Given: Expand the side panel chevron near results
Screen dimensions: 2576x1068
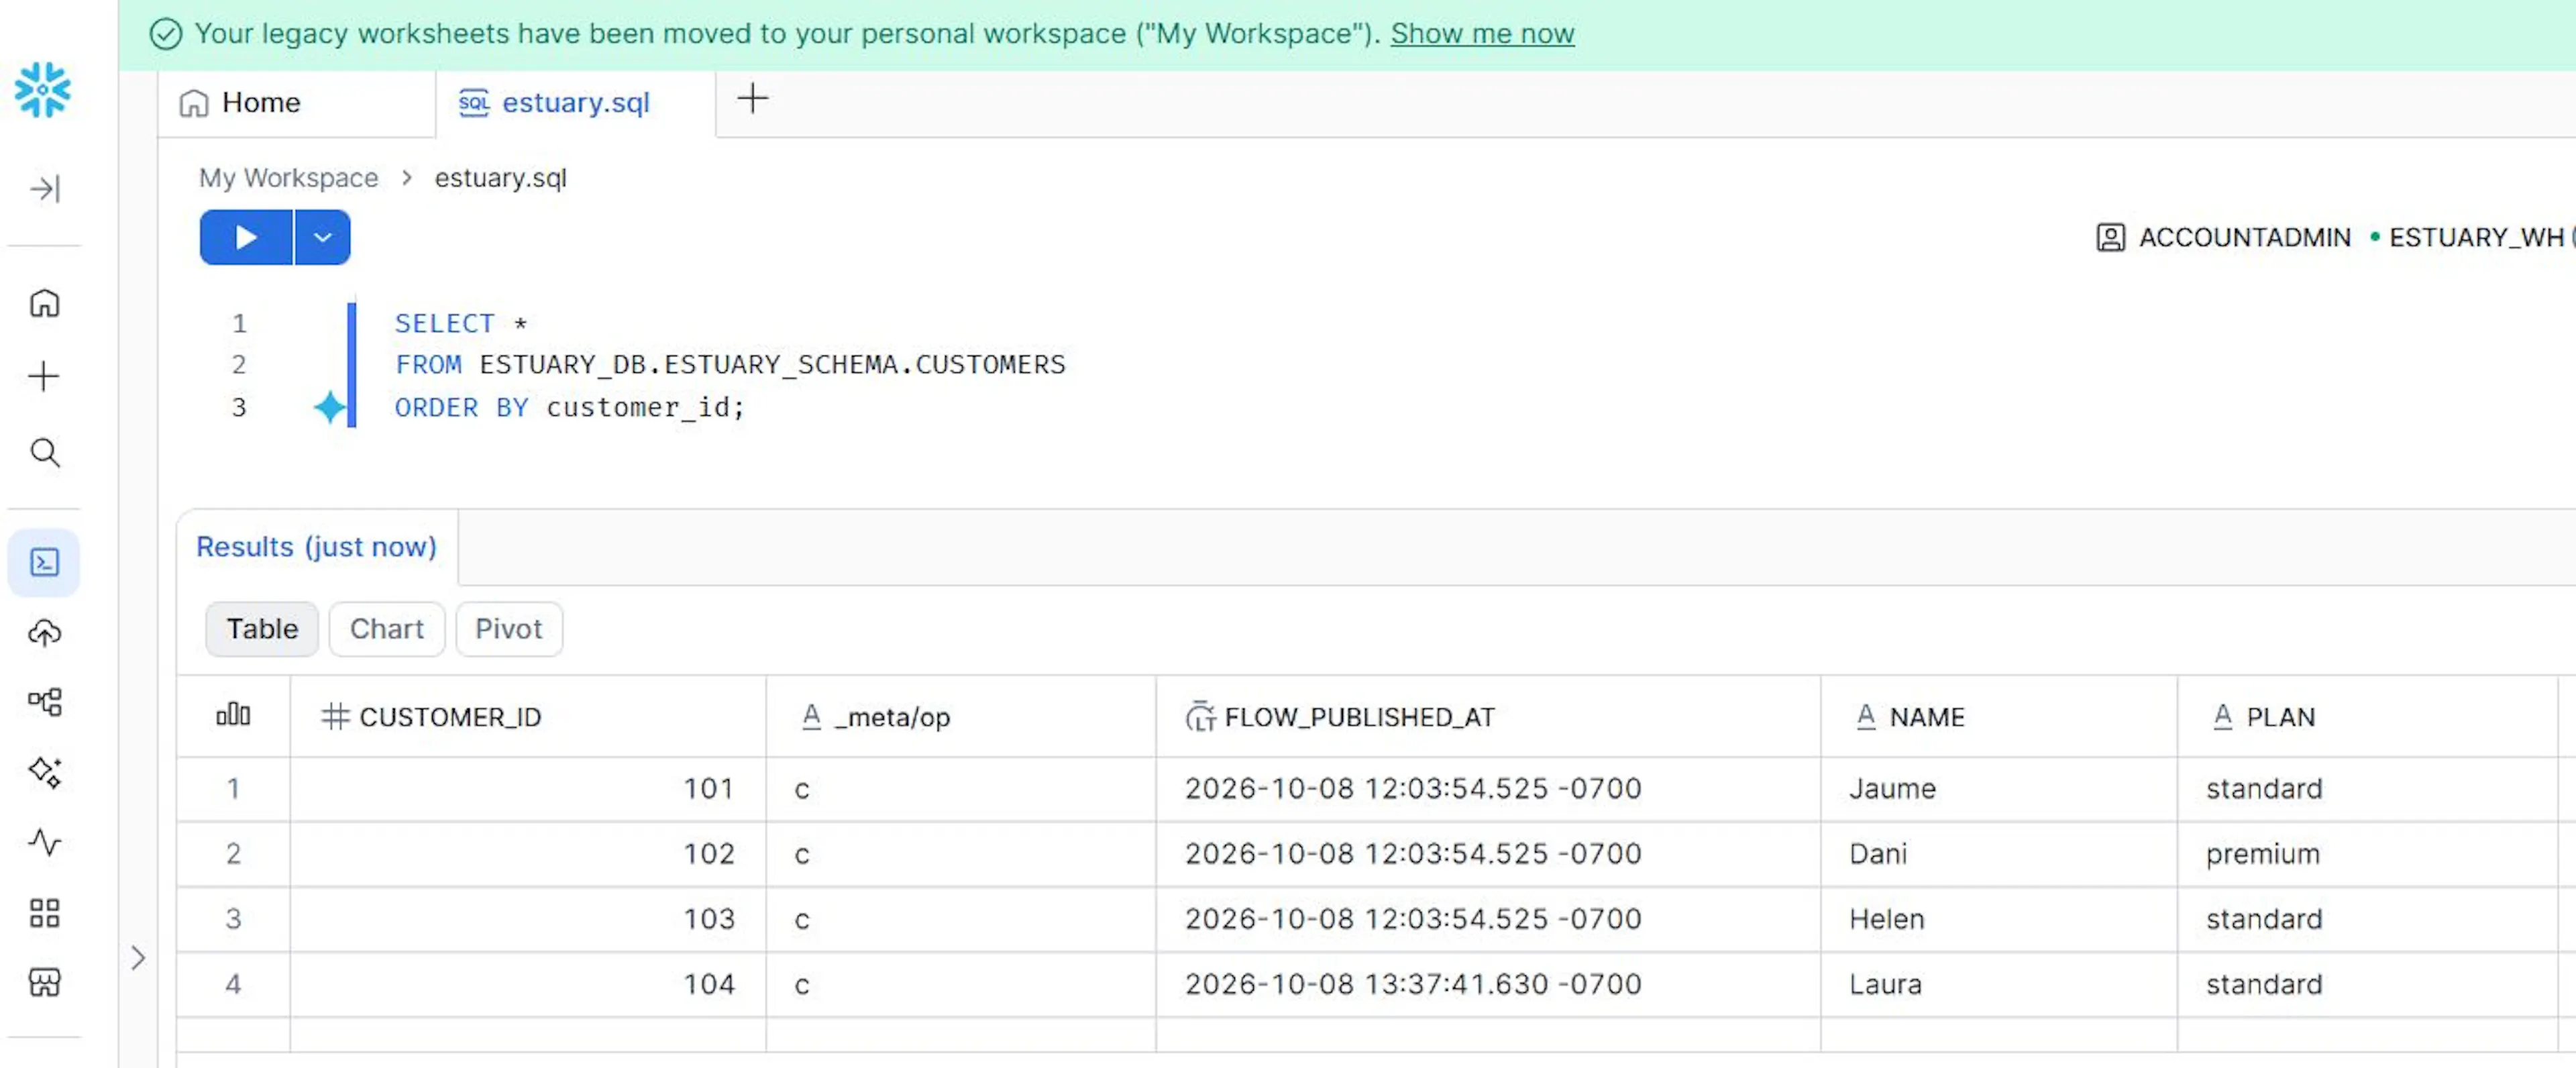Looking at the screenshot, I should [138, 958].
